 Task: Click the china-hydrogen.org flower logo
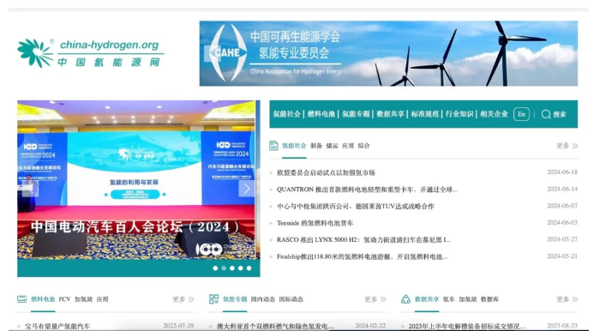click(x=35, y=53)
